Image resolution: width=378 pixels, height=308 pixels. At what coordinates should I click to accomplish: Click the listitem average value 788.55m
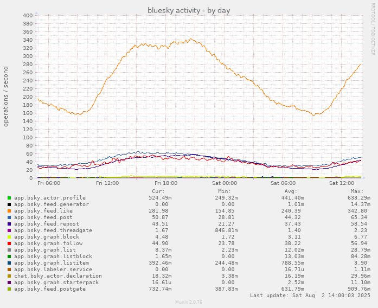click(x=293, y=263)
